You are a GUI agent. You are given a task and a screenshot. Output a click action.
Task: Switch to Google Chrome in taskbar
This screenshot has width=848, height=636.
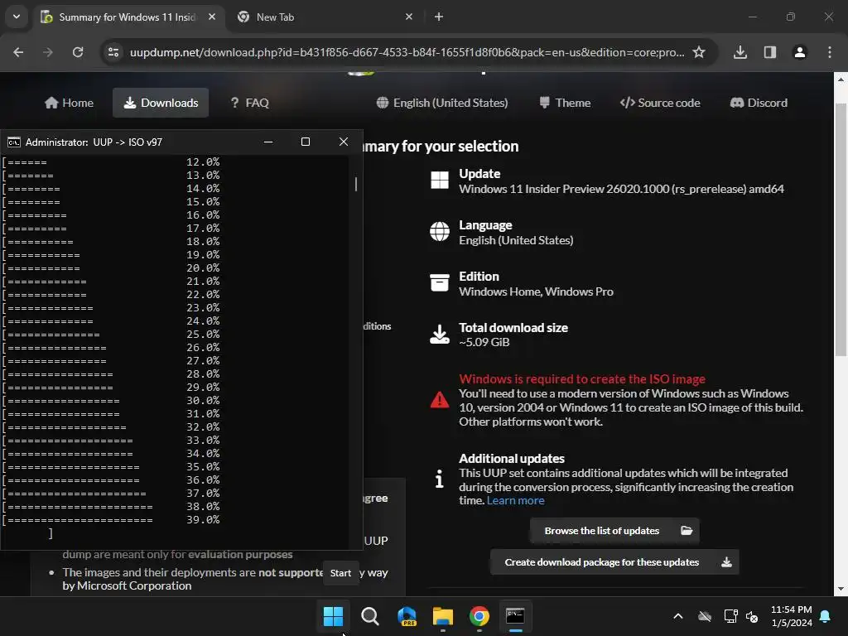click(479, 616)
